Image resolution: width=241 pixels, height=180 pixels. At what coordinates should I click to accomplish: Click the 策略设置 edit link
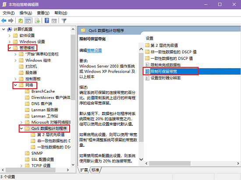pyautogui.click(x=94, y=50)
